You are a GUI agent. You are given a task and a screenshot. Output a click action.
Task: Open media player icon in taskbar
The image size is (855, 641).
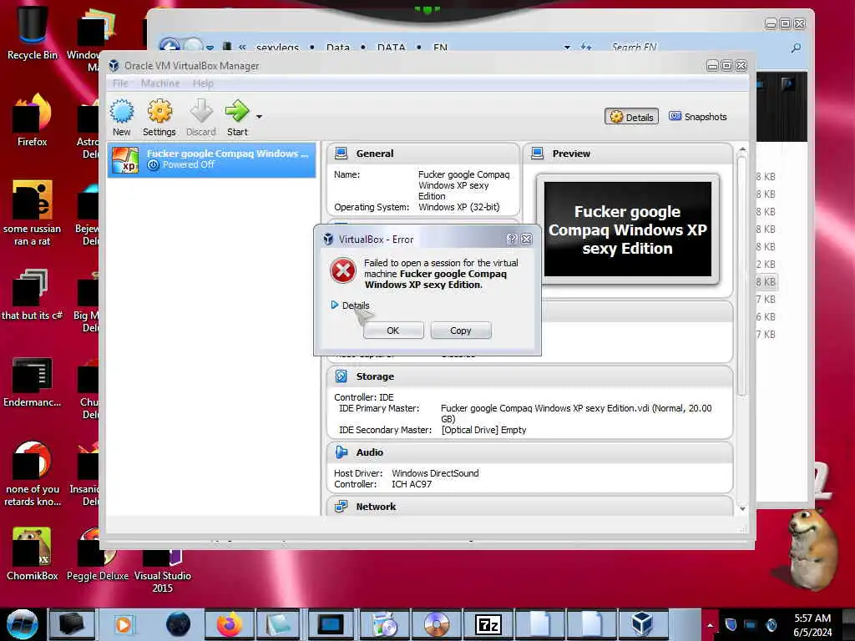(x=124, y=624)
